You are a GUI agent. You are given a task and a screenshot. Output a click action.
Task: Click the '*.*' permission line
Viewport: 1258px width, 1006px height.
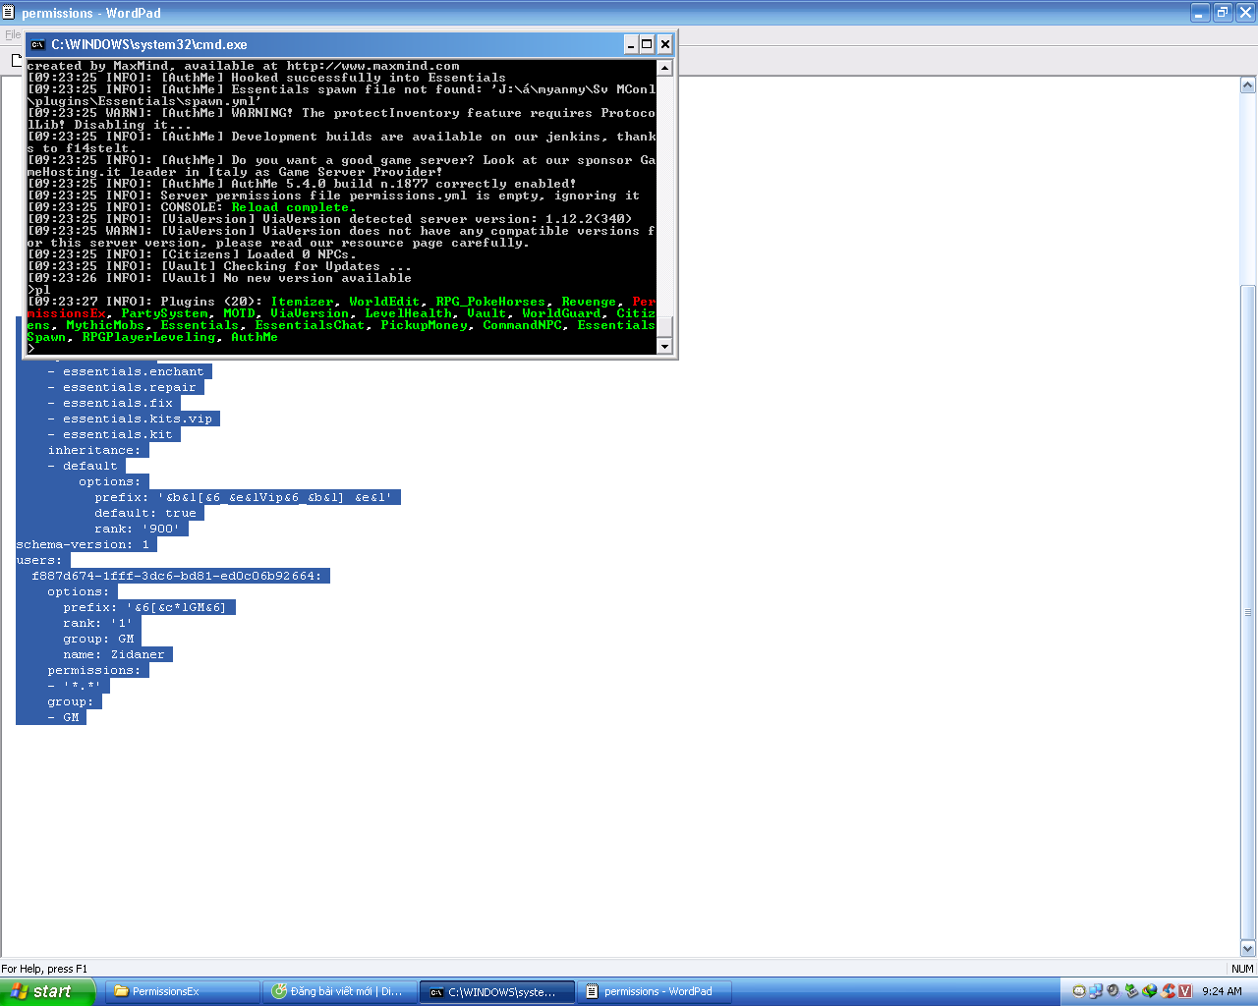tap(75, 686)
